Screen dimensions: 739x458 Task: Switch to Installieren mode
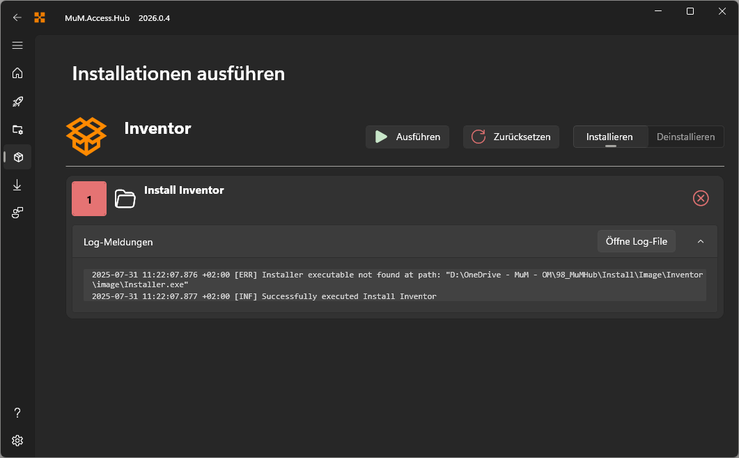coord(609,137)
